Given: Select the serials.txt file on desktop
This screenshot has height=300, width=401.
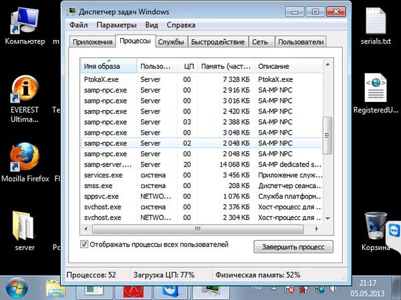Looking at the screenshot, I should [376, 26].
